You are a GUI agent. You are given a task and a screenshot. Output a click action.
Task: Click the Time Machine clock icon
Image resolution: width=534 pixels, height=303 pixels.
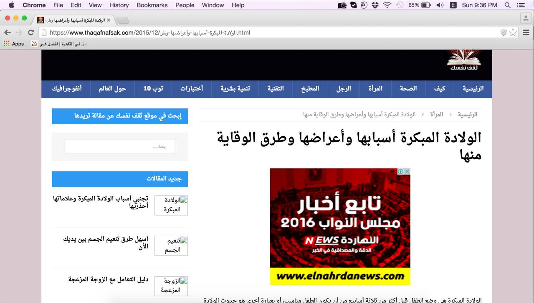(400, 5)
